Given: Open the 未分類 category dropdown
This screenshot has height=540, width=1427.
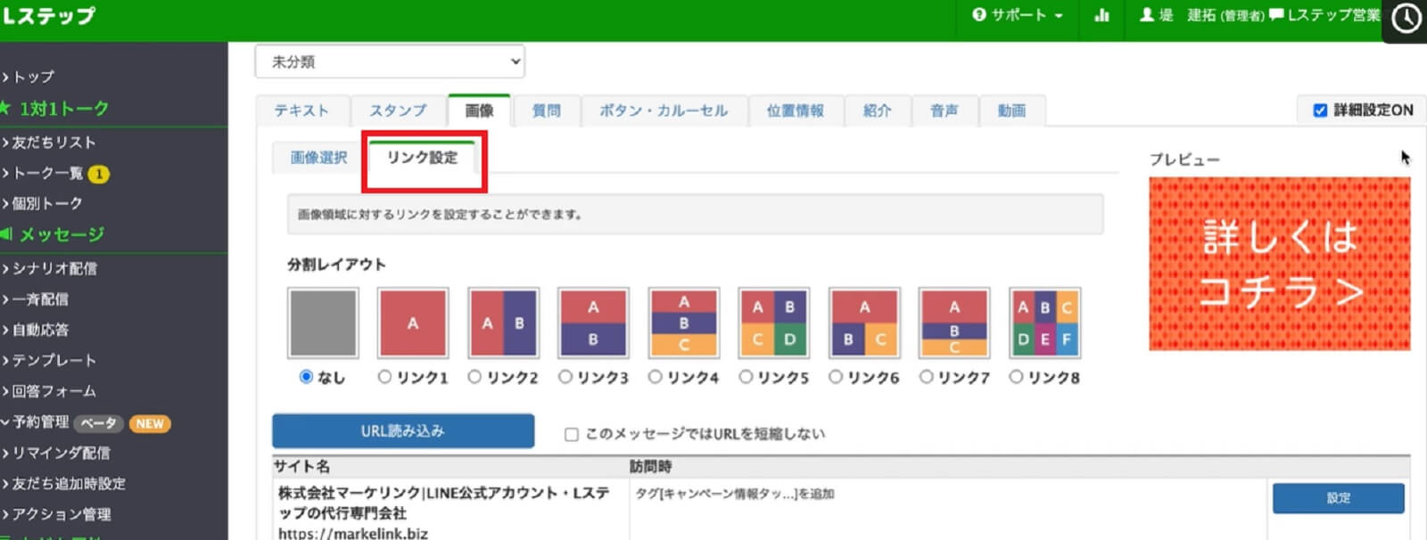Looking at the screenshot, I should (390, 62).
